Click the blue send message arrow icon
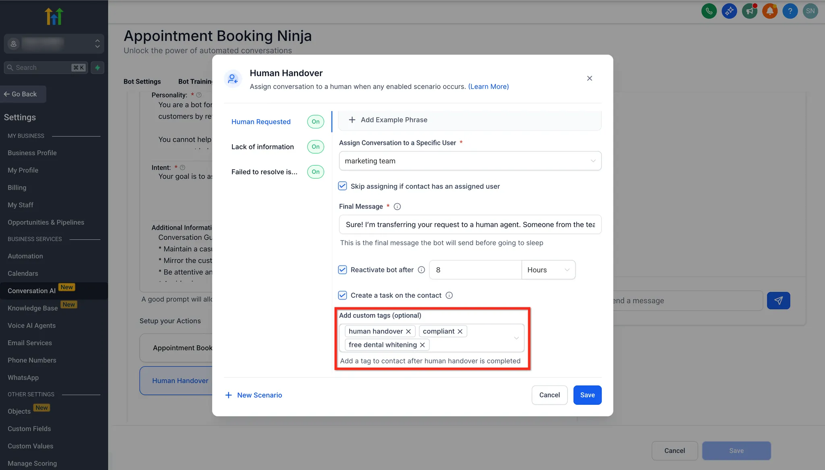Screen dimensions: 825x470 tap(778, 301)
